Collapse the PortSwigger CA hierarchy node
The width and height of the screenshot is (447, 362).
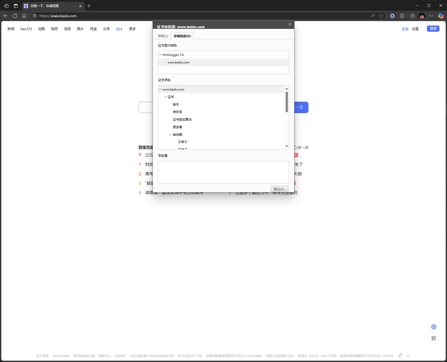point(160,55)
